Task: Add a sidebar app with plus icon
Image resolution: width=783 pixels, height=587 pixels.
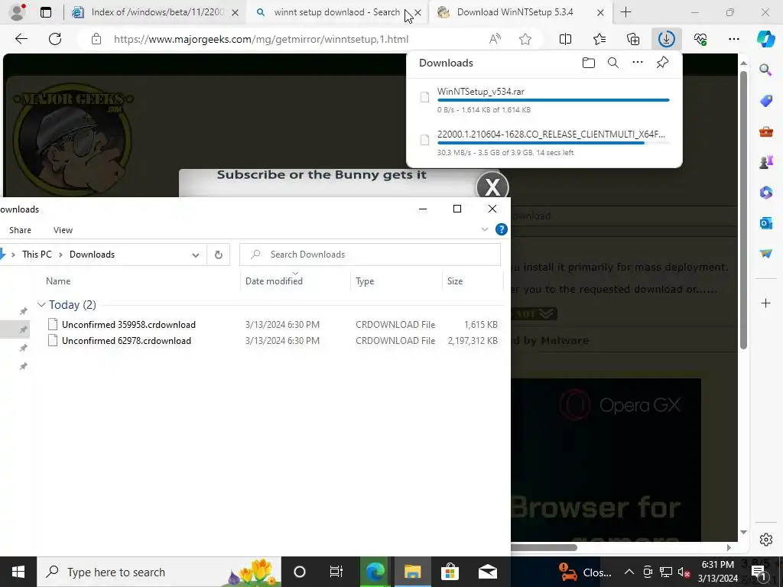Action: coord(765,303)
